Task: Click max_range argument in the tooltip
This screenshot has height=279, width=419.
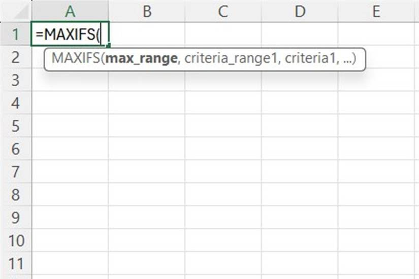Action: tap(141, 58)
